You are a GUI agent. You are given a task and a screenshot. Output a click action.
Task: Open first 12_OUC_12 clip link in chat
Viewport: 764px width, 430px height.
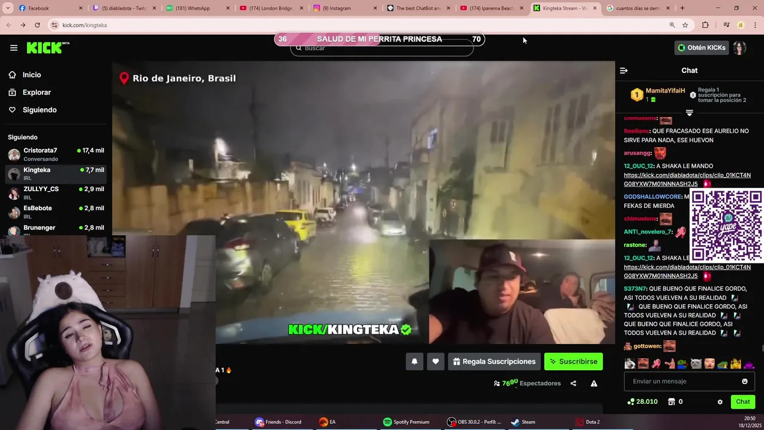coord(687,180)
